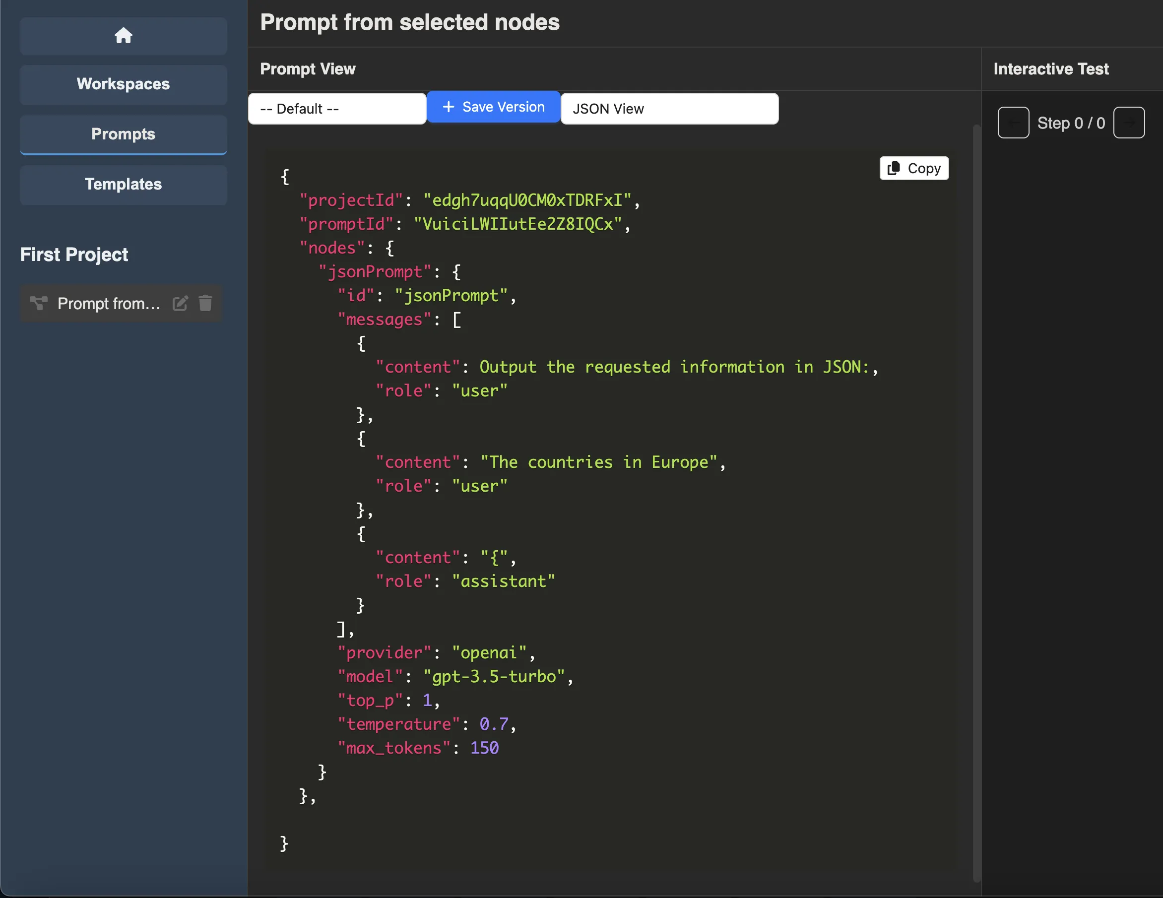
Task: Click the "openai" provider value
Action: click(489, 652)
